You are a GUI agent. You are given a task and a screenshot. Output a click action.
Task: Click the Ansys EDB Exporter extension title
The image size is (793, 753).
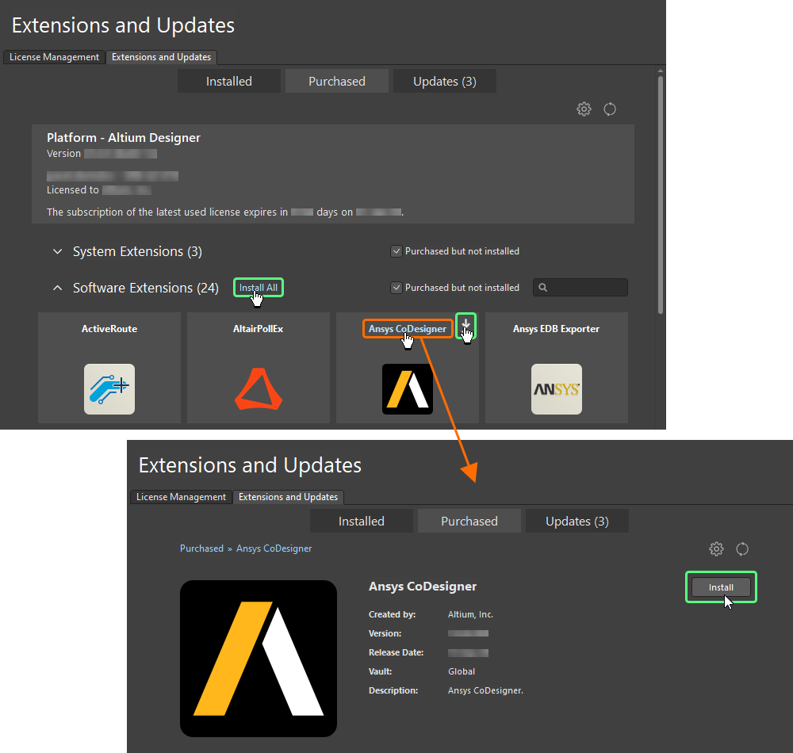(x=557, y=329)
